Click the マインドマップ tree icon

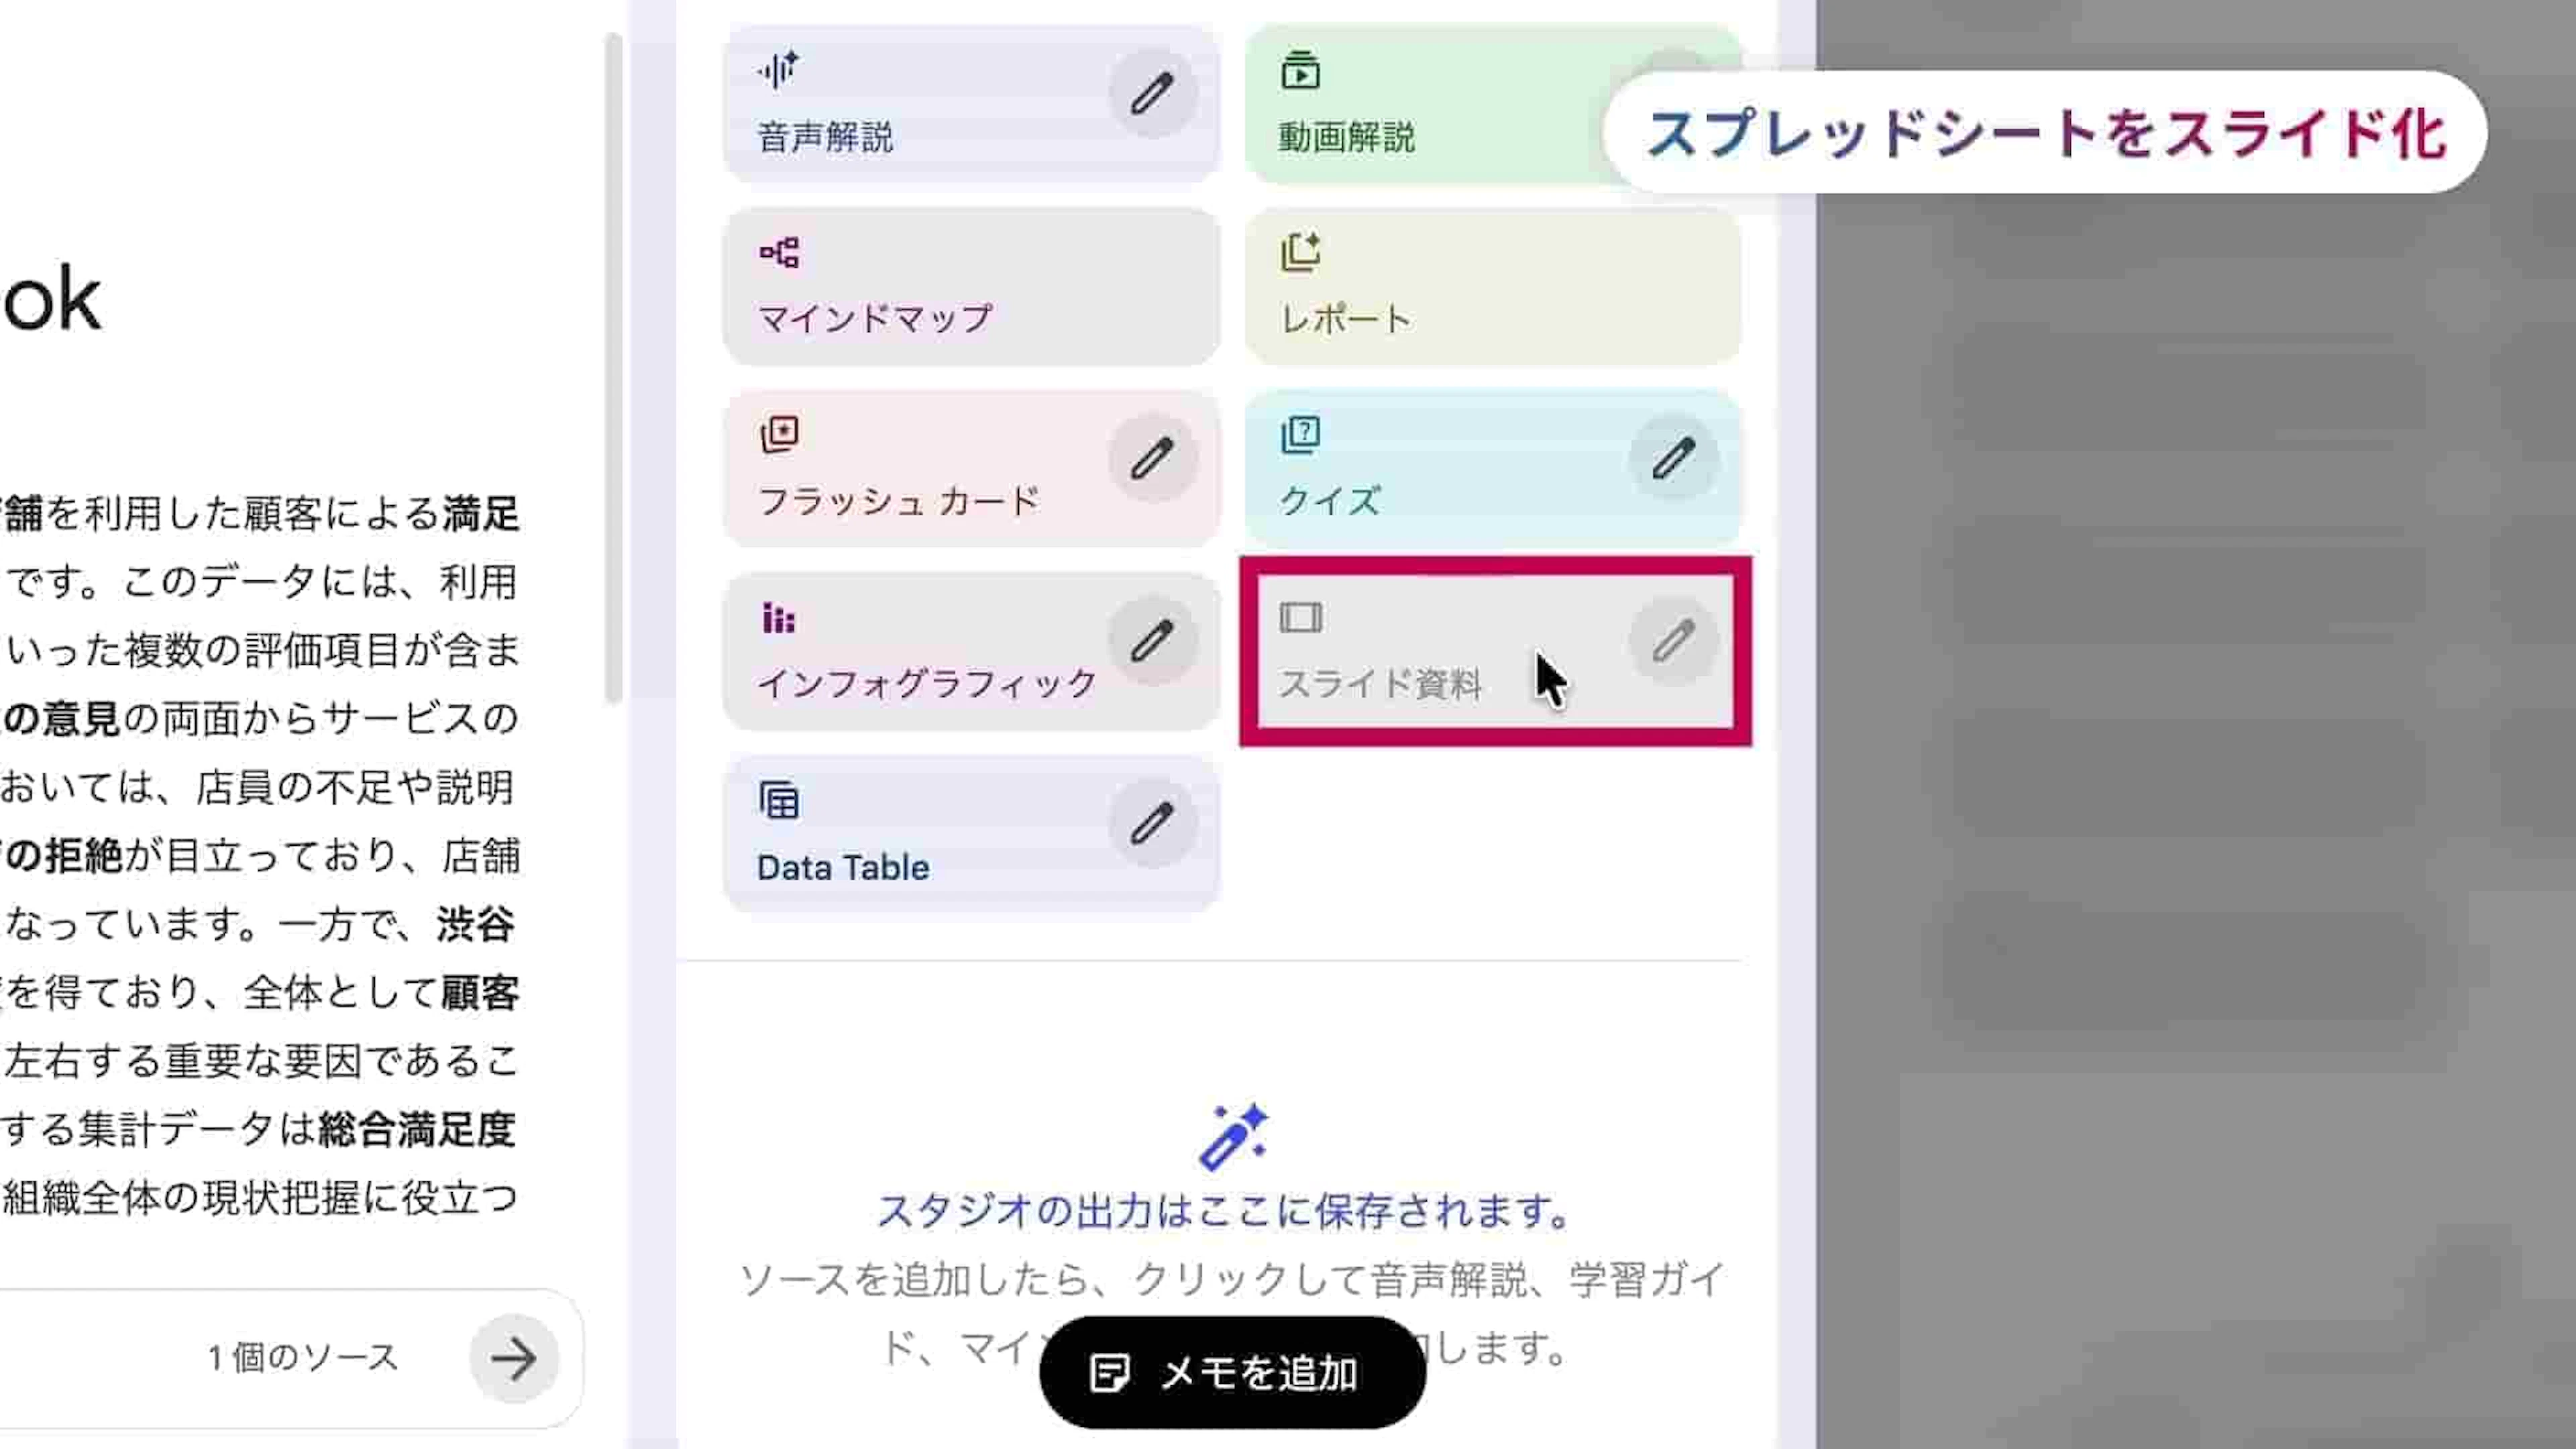[778, 252]
